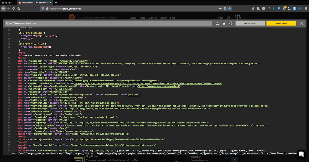
Task: Click the 'twitter:creator' meta line
Action: click(49, 111)
